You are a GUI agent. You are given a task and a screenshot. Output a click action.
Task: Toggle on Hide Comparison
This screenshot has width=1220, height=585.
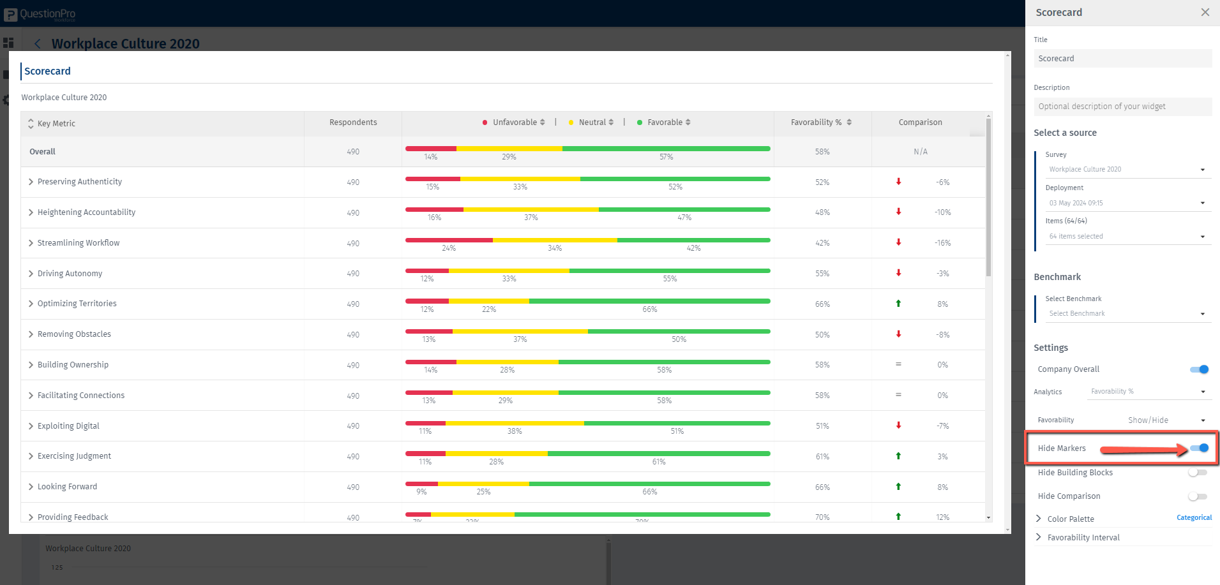click(x=1198, y=496)
